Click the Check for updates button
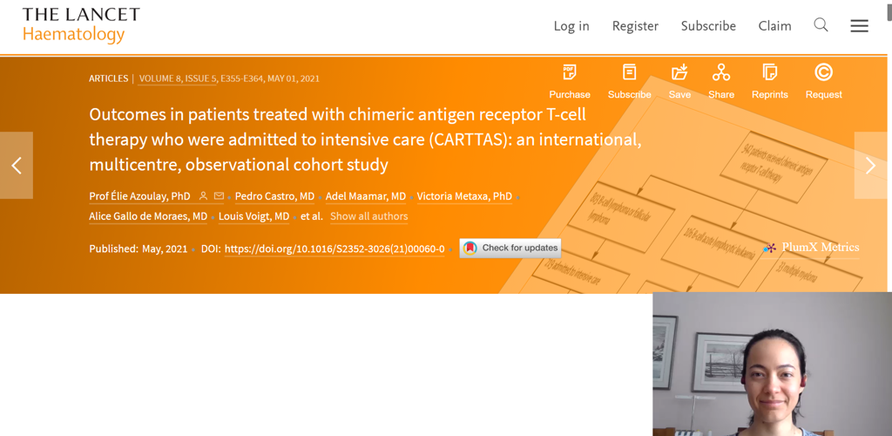The width and height of the screenshot is (892, 436). point(510,249)
